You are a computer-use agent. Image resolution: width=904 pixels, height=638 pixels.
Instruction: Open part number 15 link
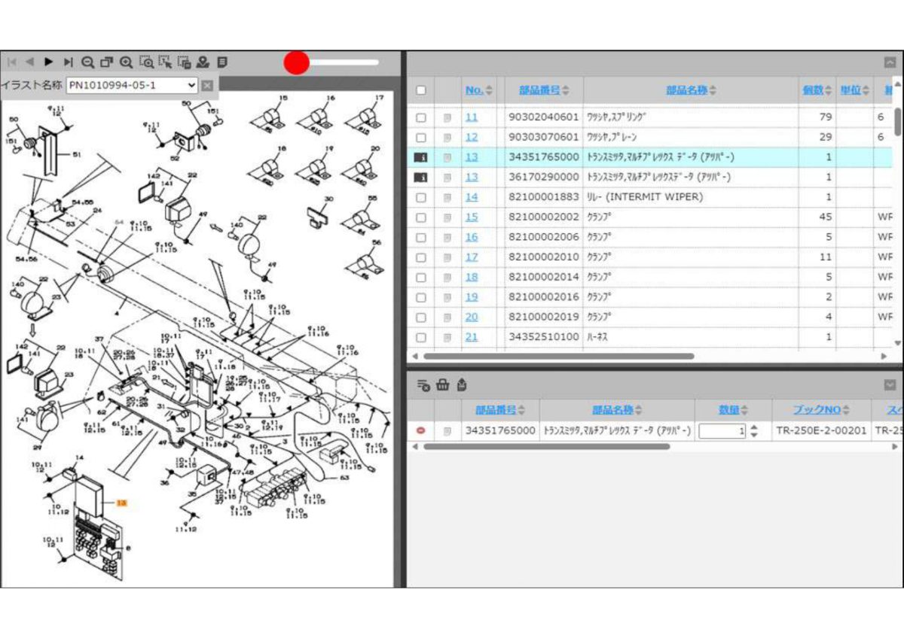[x=471, y=217]
